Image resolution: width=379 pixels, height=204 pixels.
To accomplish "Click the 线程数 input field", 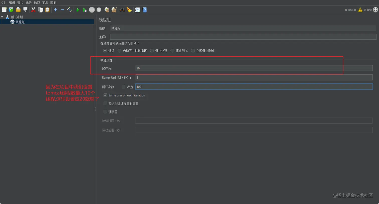I will click(254, 68).
